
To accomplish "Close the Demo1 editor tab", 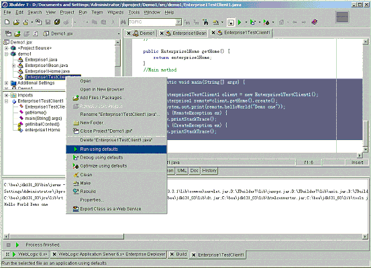I will click(129, 33).
